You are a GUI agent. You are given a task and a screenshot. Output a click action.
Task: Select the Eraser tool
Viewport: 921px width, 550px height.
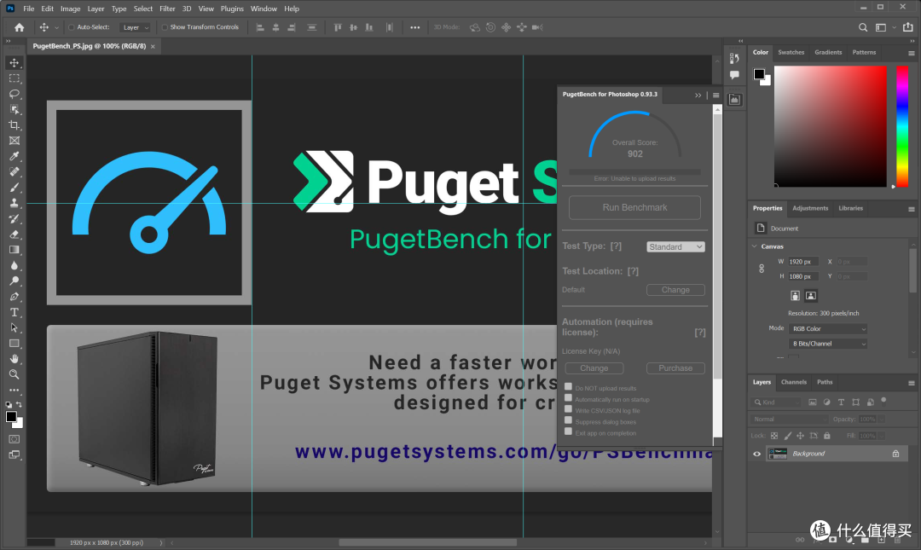tap(14, 234)
